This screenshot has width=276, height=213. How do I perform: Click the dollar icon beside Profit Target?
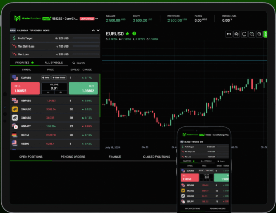[x=14, y=38]
